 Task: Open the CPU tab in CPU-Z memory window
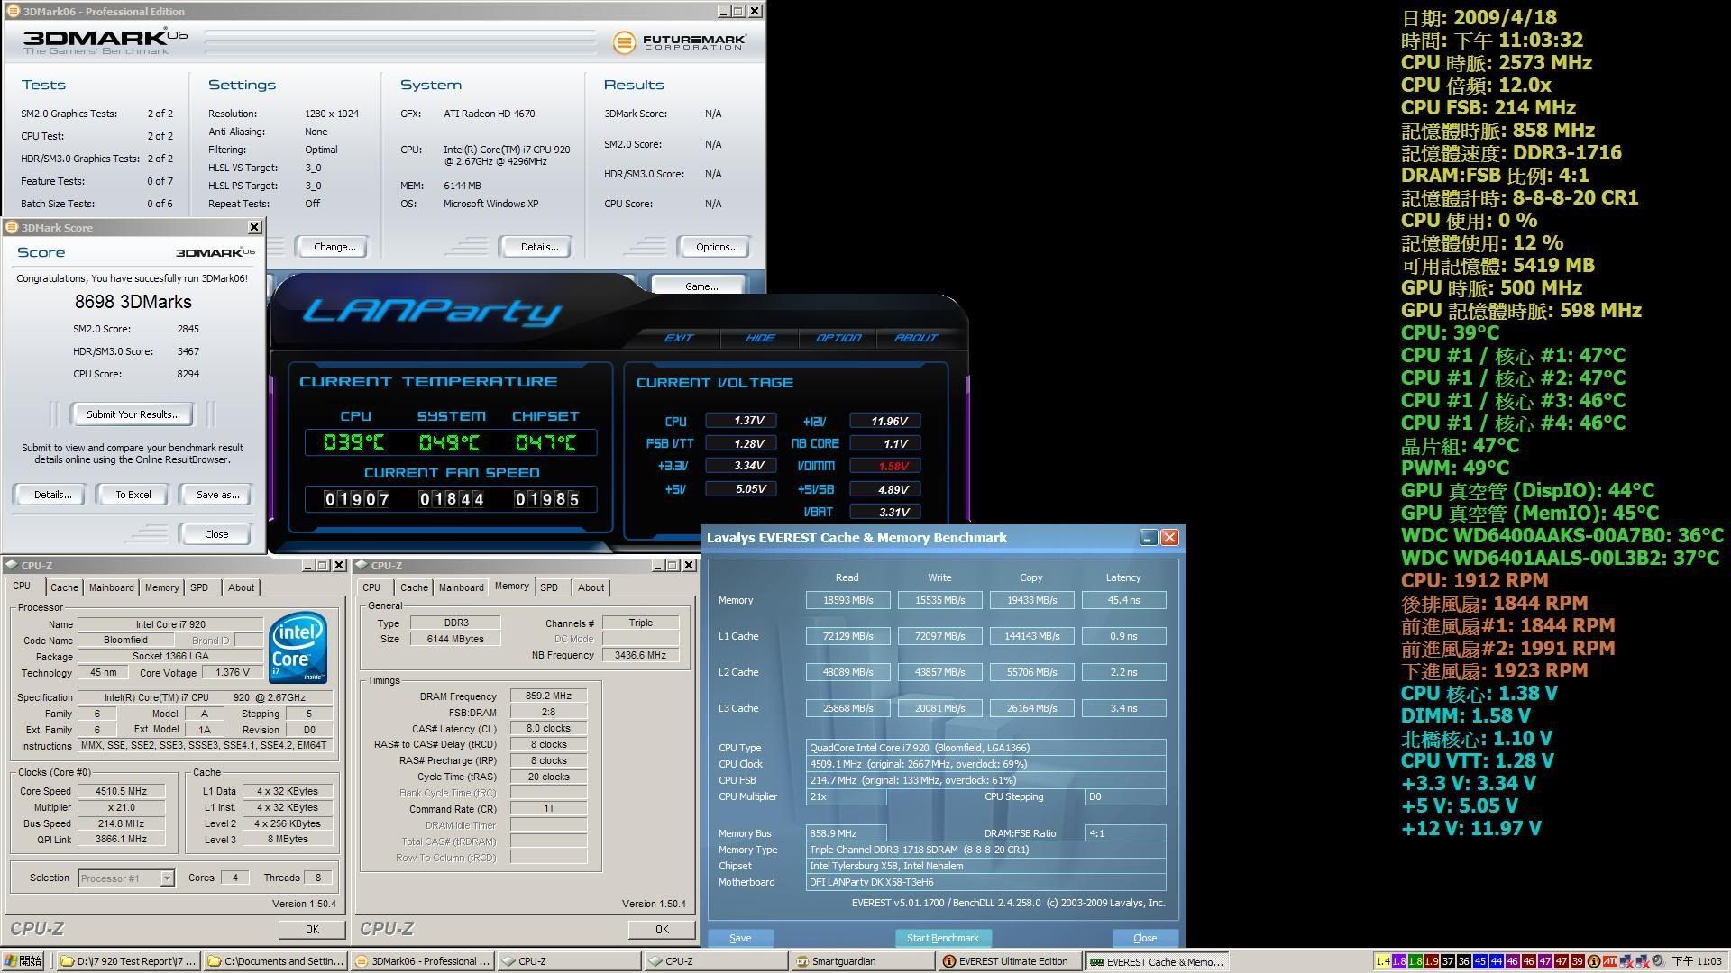pos(371,587)
